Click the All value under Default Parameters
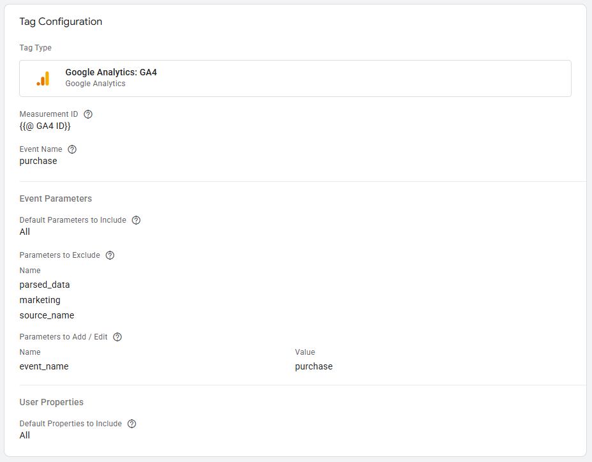This screenshot has width=592, height=462. (25, 232)
